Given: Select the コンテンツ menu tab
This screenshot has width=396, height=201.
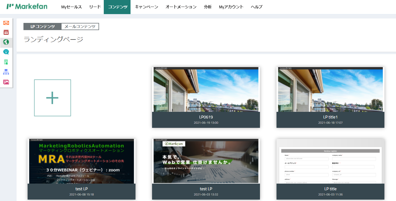Looking at the screenshot, I should pyautogui.click(x=117, y=7).
